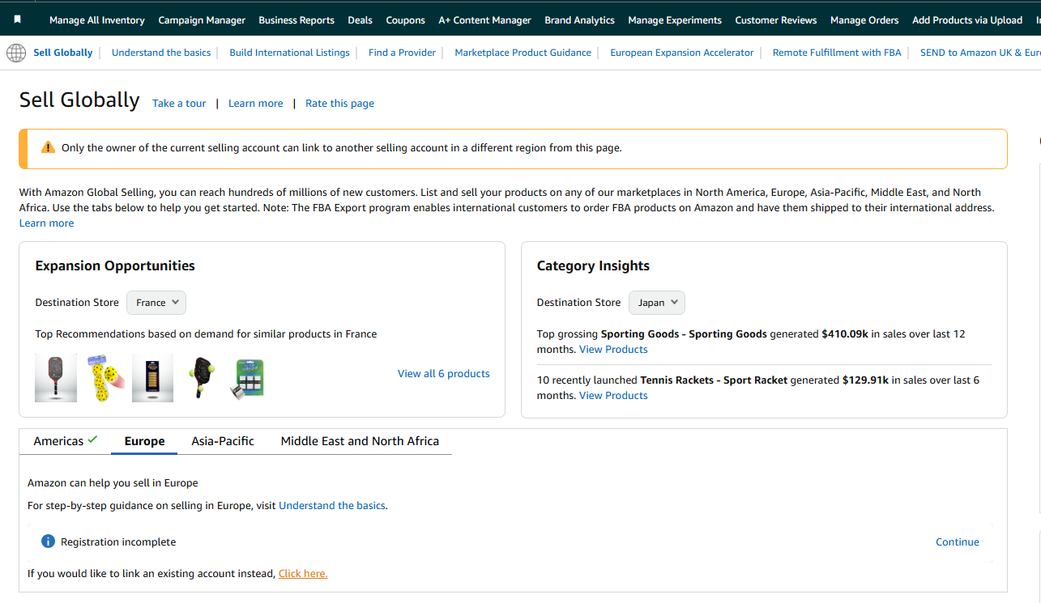Click the Rate this page link

tap(339, 104)
